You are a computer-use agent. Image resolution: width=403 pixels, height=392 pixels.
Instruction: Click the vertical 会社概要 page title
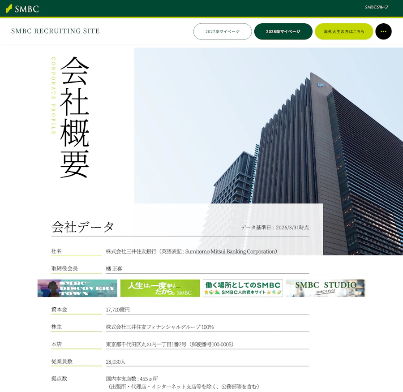click(x=75, y=117)
